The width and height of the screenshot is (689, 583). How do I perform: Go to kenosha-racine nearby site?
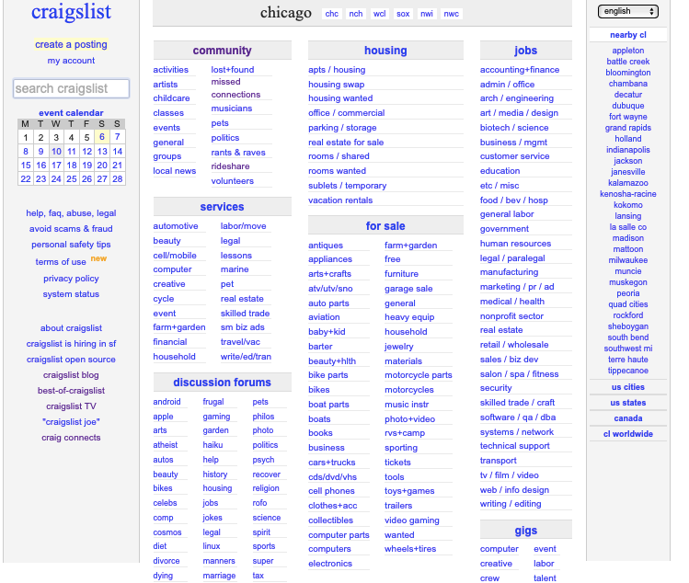point(628,194)
